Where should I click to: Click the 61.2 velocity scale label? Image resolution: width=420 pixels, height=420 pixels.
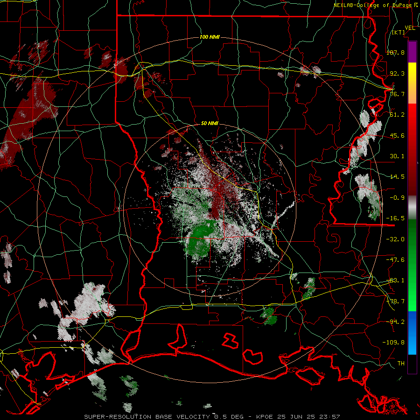click(397, 115)
